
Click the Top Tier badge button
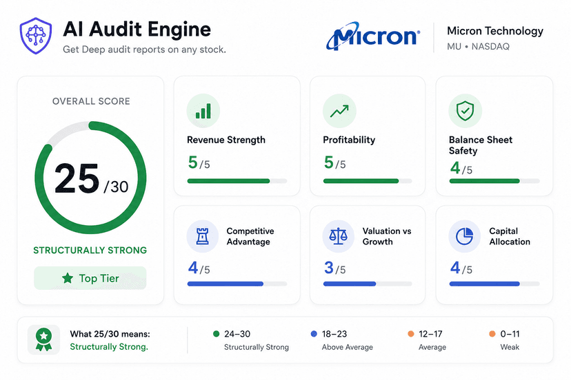[x=90, y=278]
